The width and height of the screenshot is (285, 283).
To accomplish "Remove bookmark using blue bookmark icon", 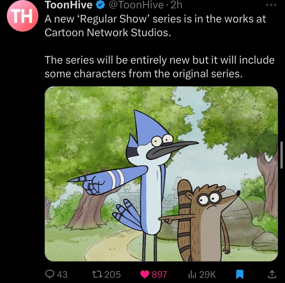I will [x=239, y=274].
